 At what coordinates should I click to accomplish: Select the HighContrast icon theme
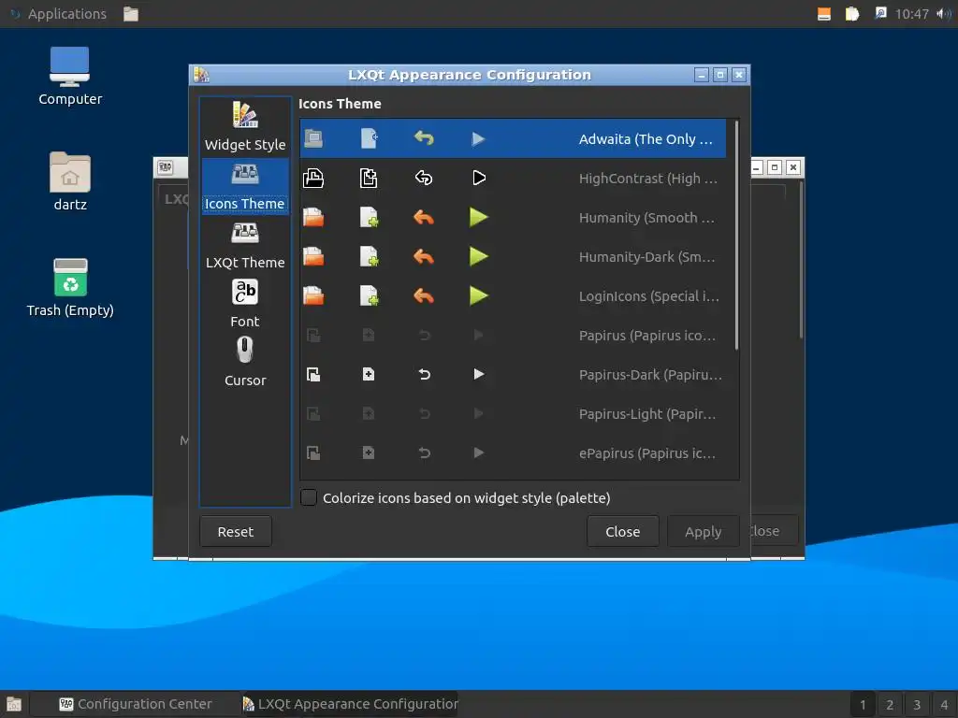pos(514,179)
